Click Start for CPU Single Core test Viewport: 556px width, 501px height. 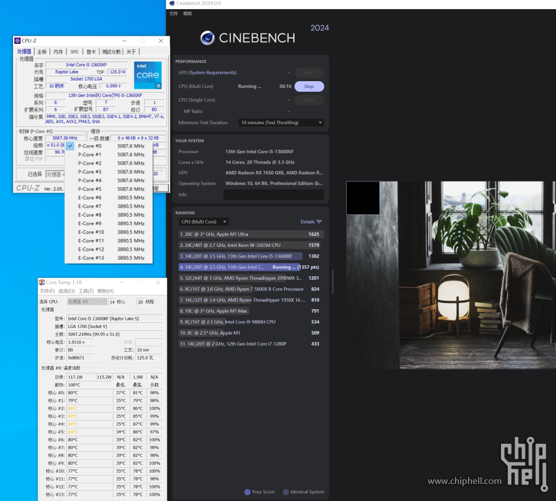coord(309,100)
